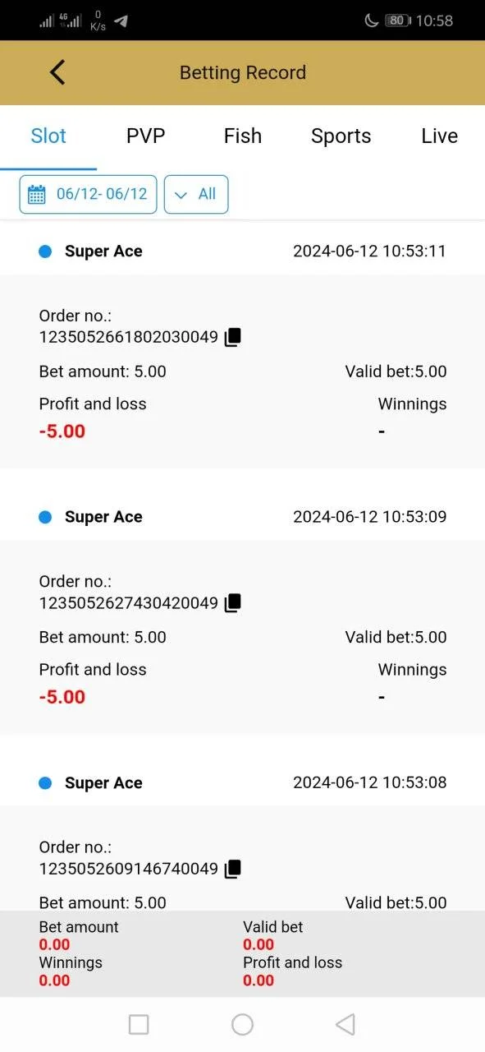Copy order number ending 430420049
The height and width of the screenshot is (1052, 485).
233,603
